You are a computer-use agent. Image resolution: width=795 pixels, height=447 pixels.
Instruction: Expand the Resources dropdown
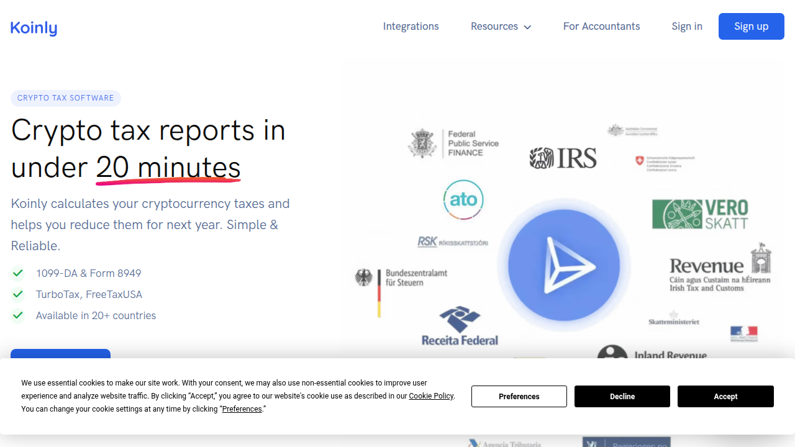501,26
